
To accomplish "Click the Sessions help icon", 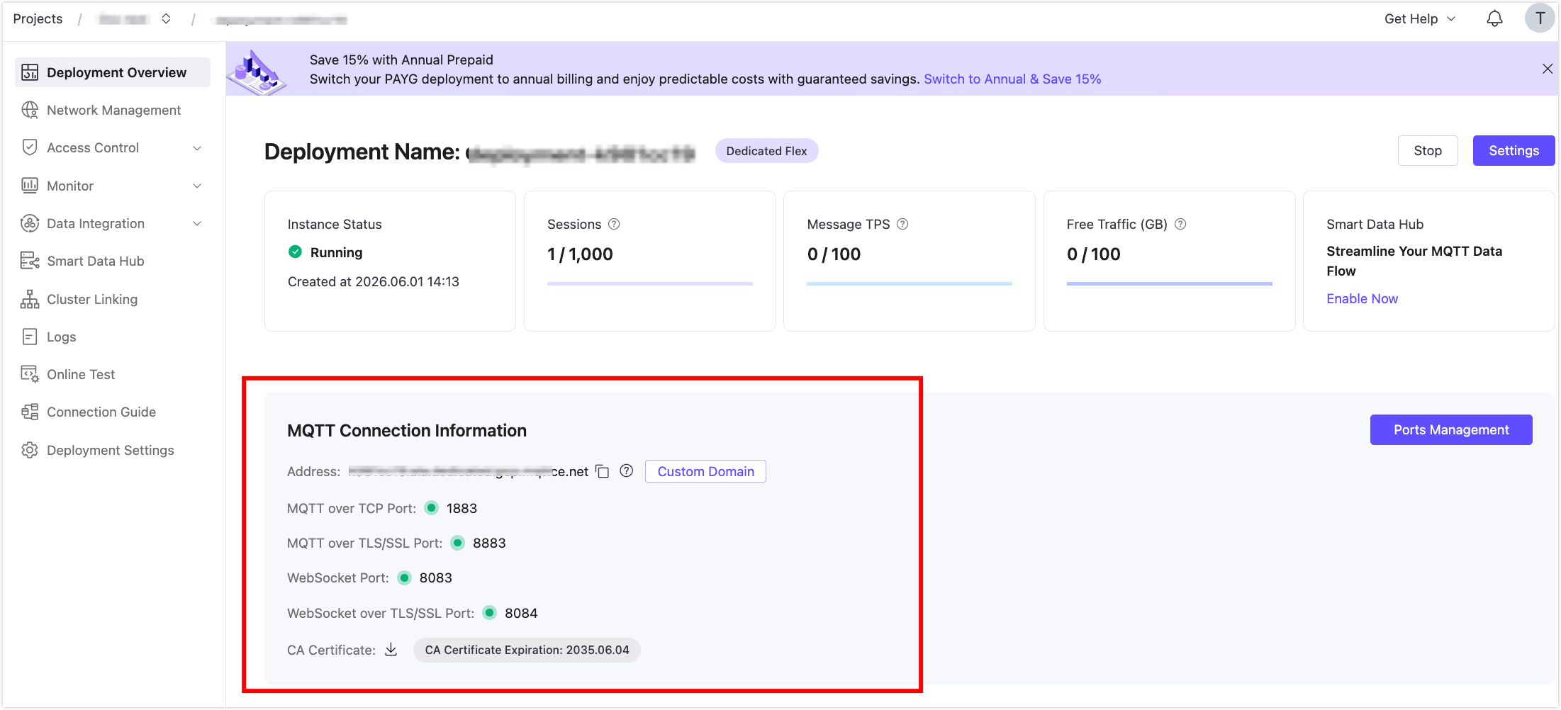I will pyautogui.click(x=614, y=224).
